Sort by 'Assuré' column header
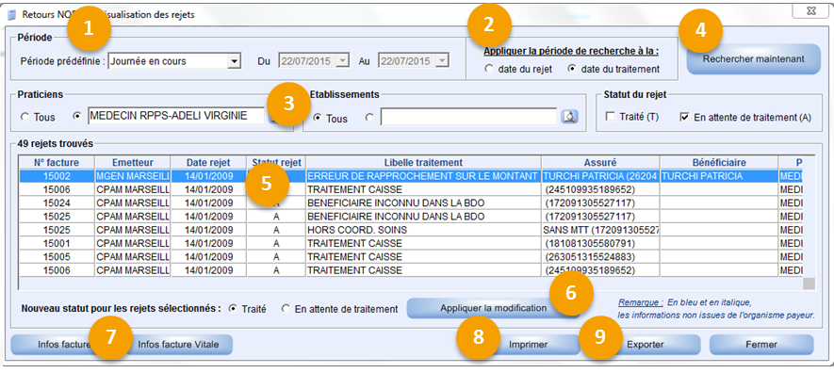Viewport: 834px width, 373px height. (x=600, y=163)
